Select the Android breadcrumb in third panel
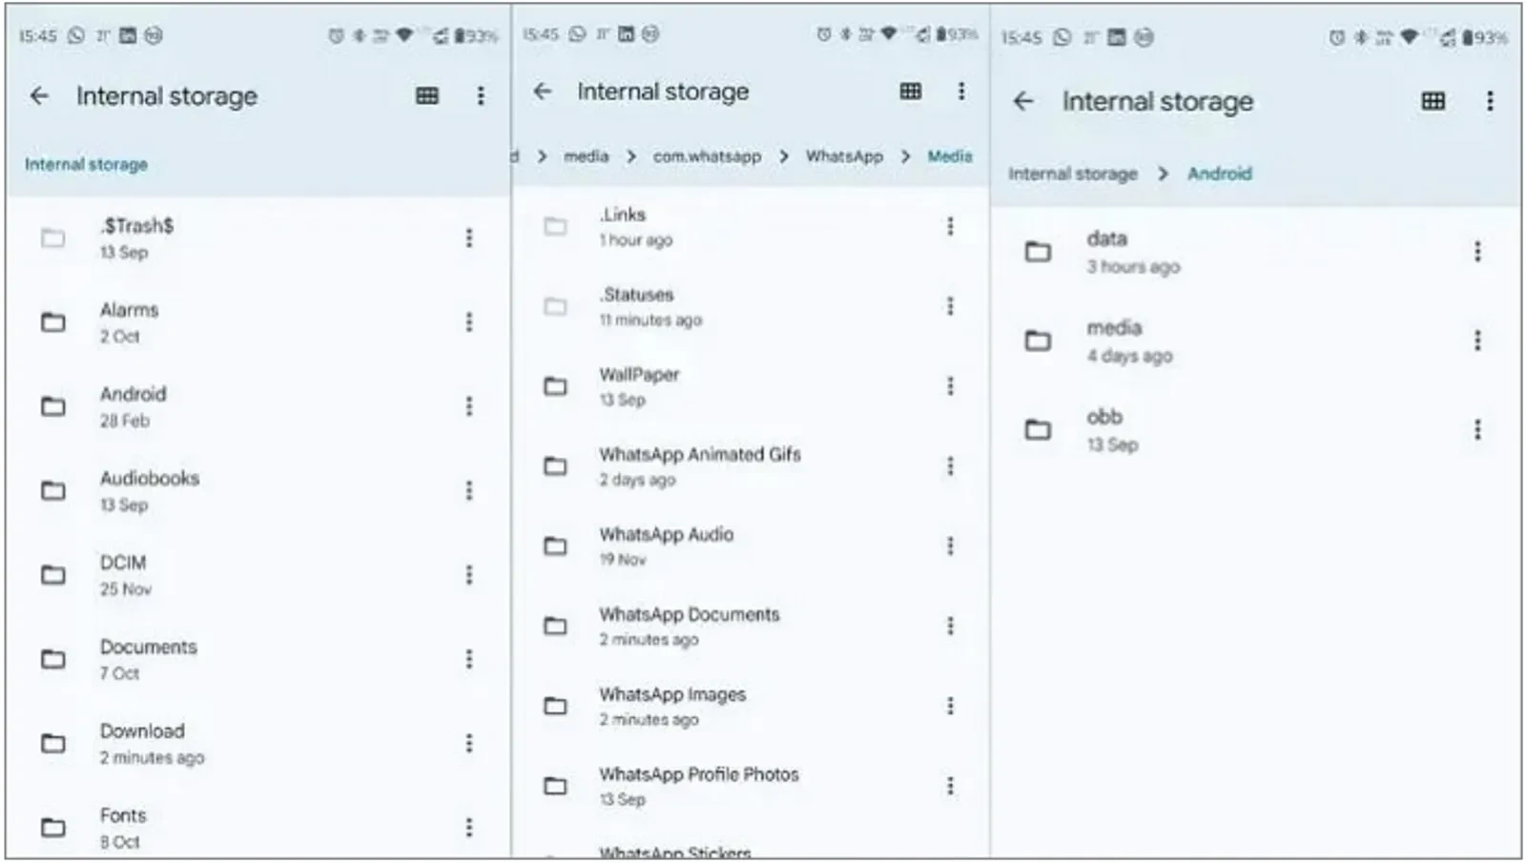Screen dimensions: 1526x863 (x=1219, y=174)
